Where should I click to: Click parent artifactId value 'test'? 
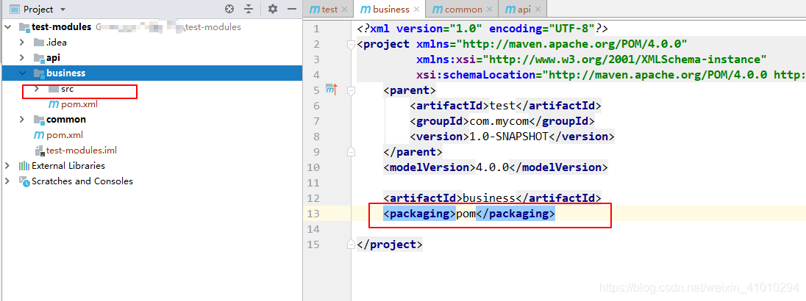(x=502, y=106)
